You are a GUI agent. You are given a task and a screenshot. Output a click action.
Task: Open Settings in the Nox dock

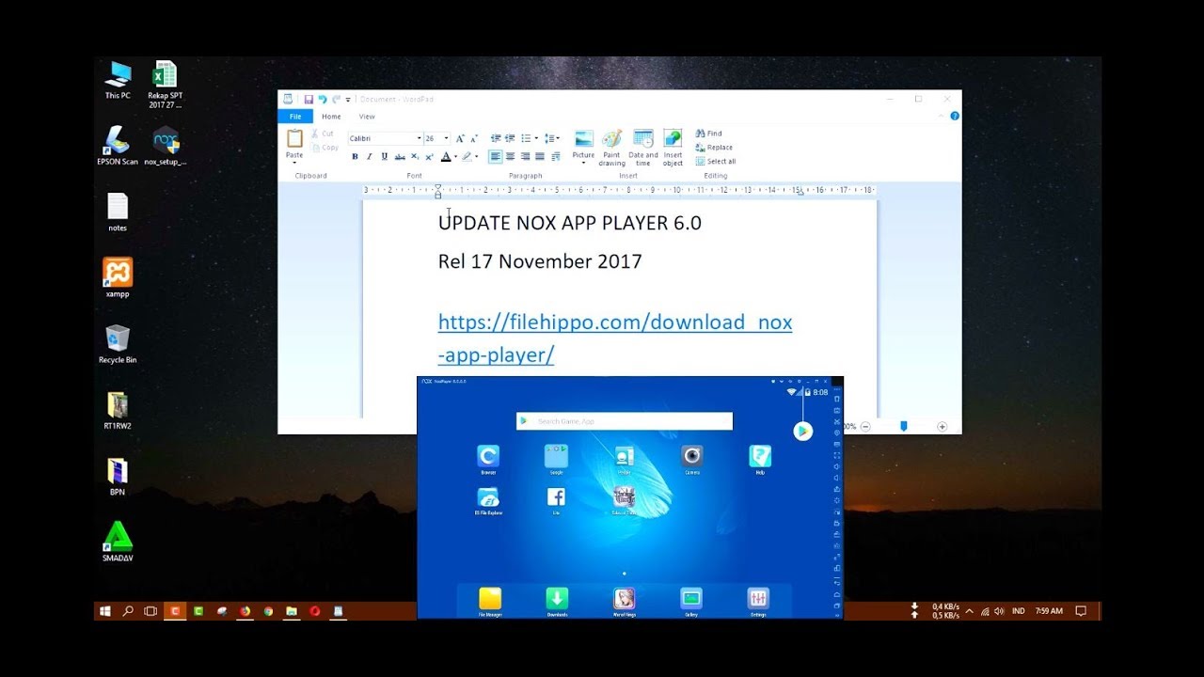click(758, 598)
